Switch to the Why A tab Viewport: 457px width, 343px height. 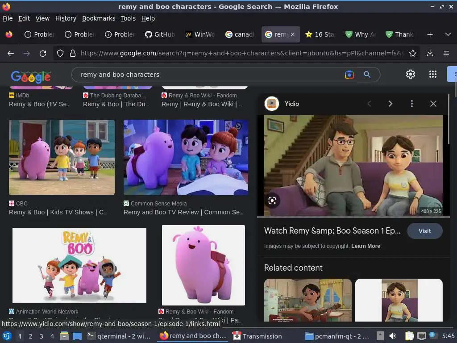point(361,34)
